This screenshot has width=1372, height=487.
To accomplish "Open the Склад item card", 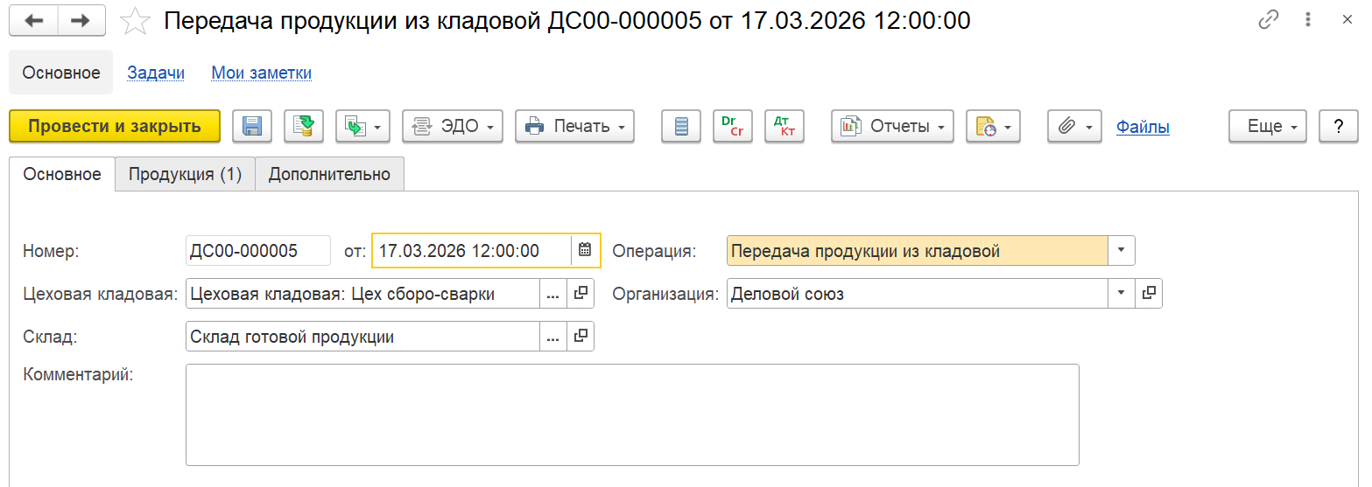I will coord(580,337).
